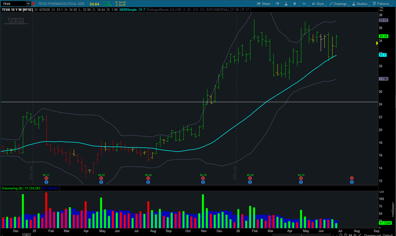Viewport: 396px width, 236px height.
Task: Click the Share button
Action: point(263,4)
